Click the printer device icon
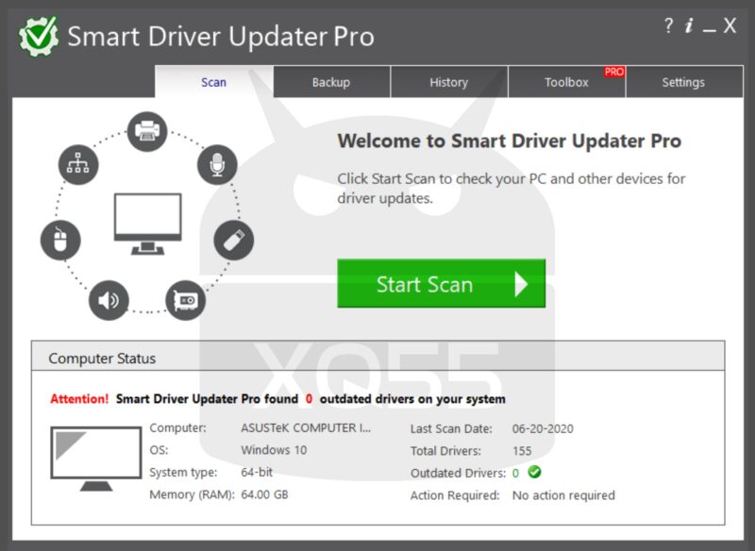Screen dimensions: 755x551 [x=146, y=132]
